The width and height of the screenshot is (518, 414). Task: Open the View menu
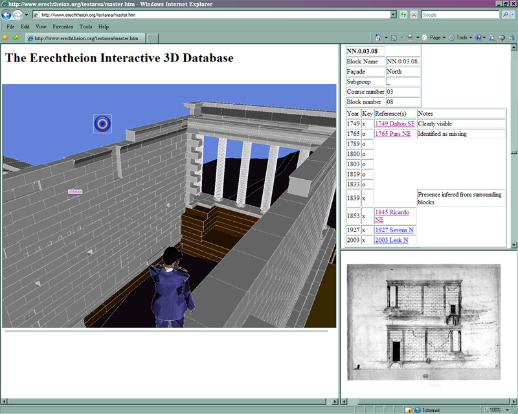(41, 27)
